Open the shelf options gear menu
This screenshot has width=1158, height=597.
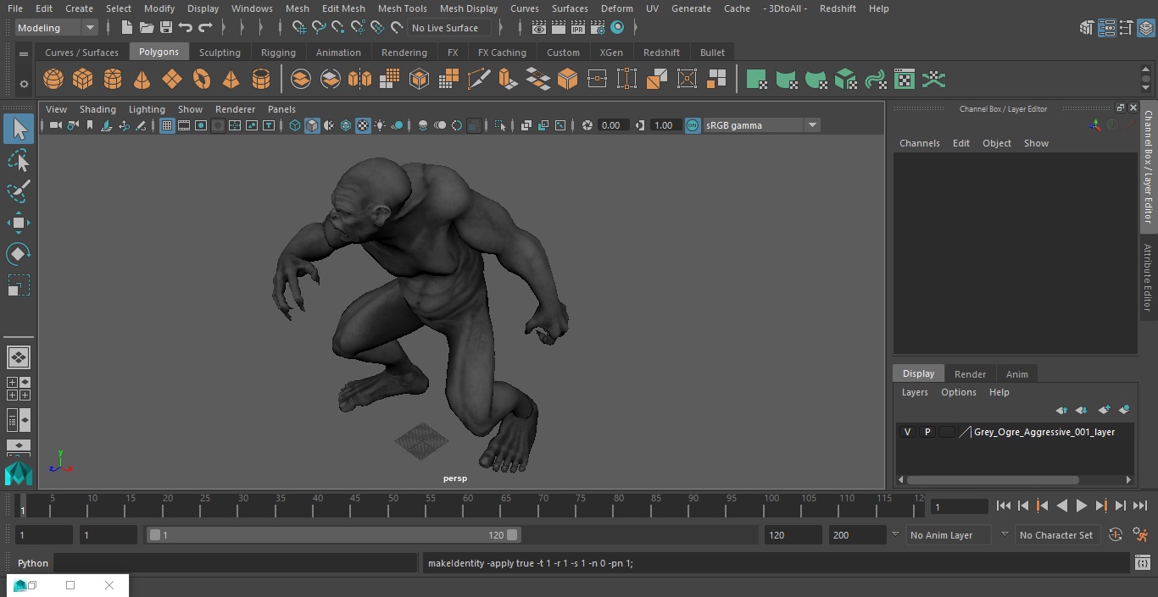click(x=24, y=84)
